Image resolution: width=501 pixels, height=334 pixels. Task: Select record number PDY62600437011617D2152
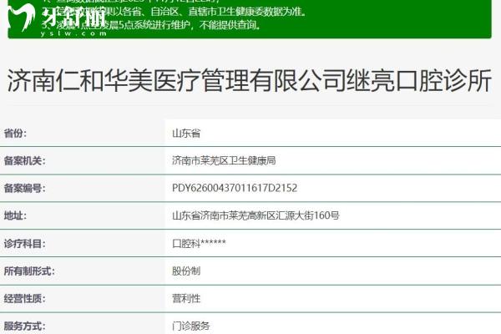[x=235, y=188]
